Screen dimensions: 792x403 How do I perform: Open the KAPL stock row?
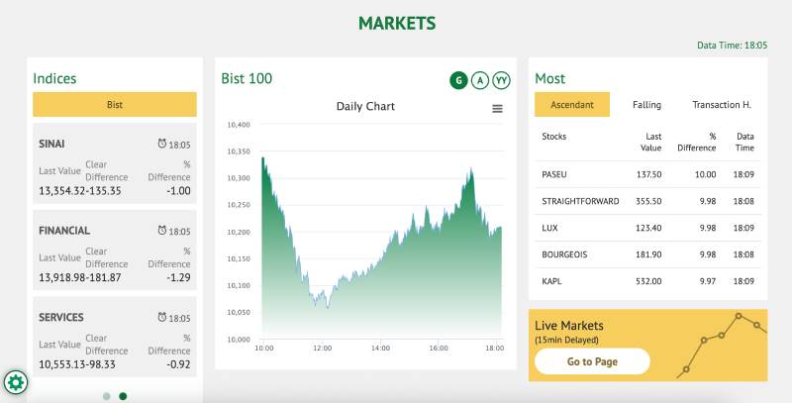(x=647, y=281)
